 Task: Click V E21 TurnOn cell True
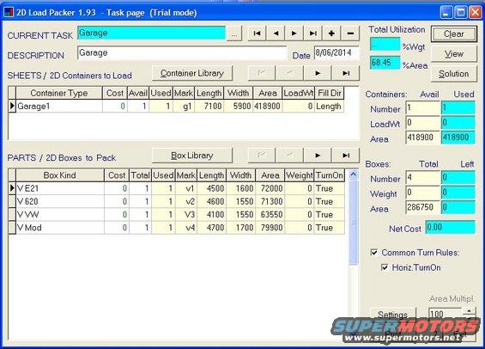tap(330, 188)
